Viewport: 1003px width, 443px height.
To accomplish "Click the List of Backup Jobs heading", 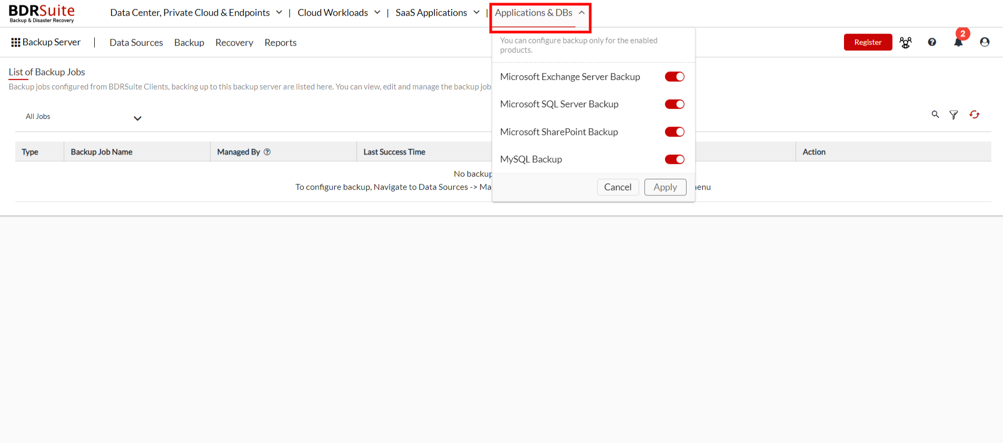I will [47, 72].
